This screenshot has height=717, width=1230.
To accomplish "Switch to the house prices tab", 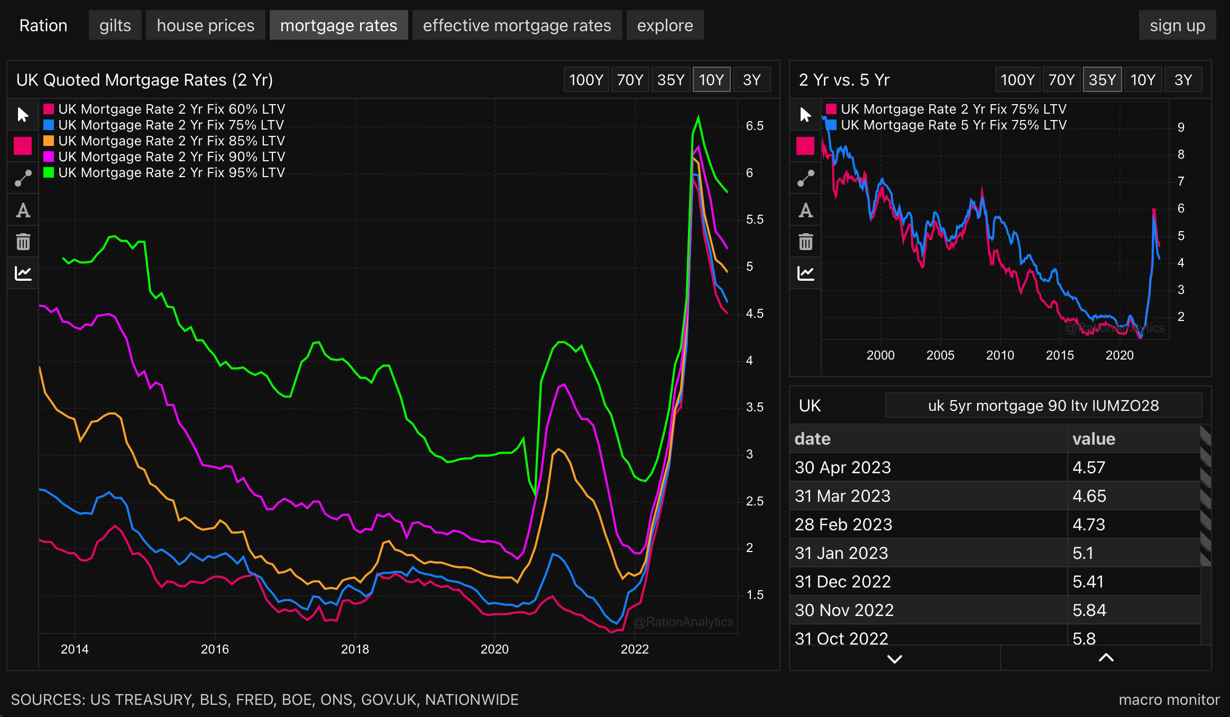I will [x=206, y=24].
